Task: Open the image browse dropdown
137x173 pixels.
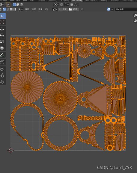Action: click(x=55, y=9)
